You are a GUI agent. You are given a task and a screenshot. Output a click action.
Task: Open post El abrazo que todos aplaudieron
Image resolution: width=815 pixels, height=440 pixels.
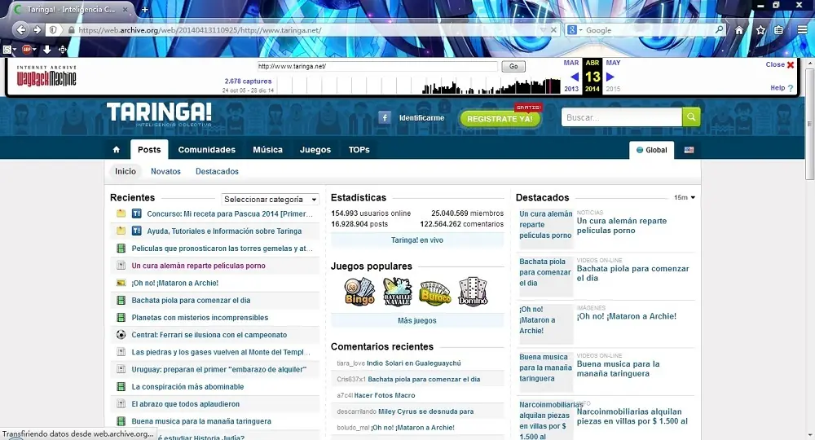click(x=186, y=403)
